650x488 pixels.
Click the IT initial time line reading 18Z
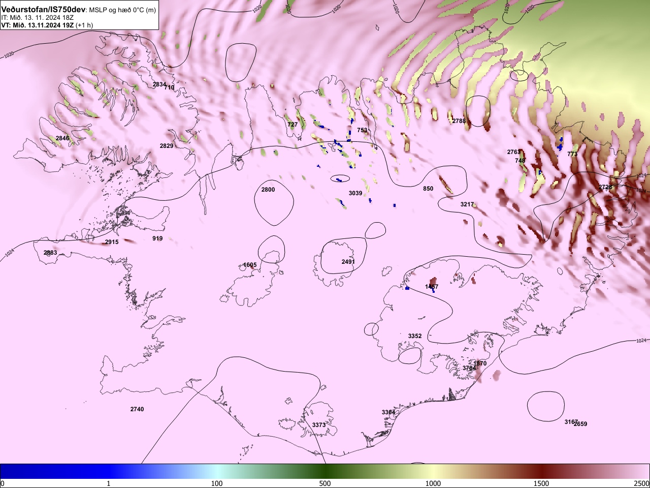point(38,17)
